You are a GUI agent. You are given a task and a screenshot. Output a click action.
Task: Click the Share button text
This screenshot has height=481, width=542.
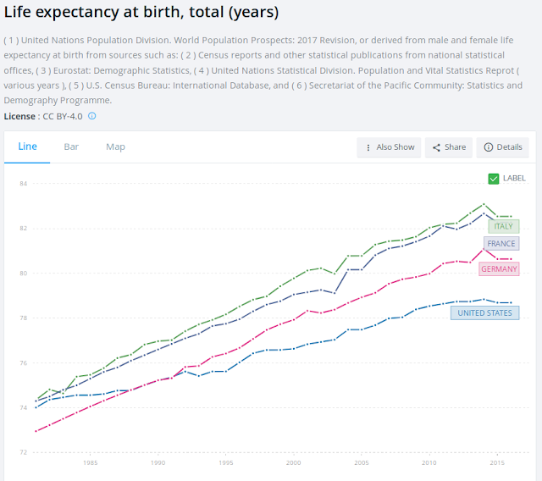click(x=456, y=147)
